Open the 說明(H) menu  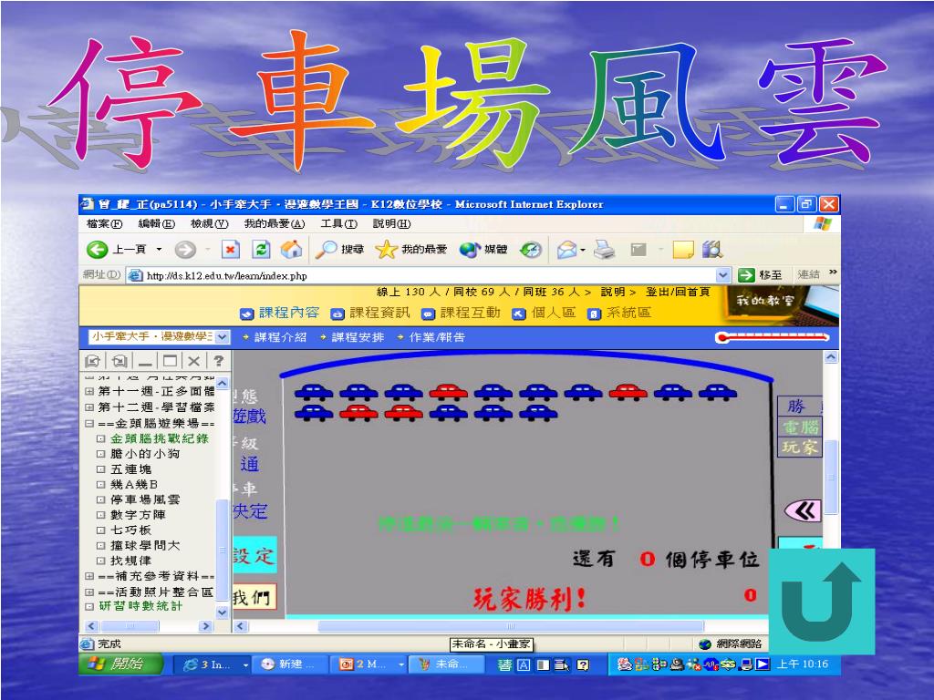391,223
